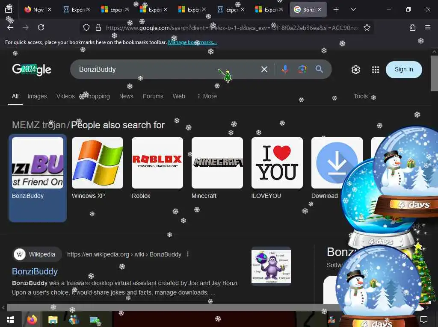Start voice search with the microphone icon
This screenshot has width=438, height=327.
tap(285, 69)
